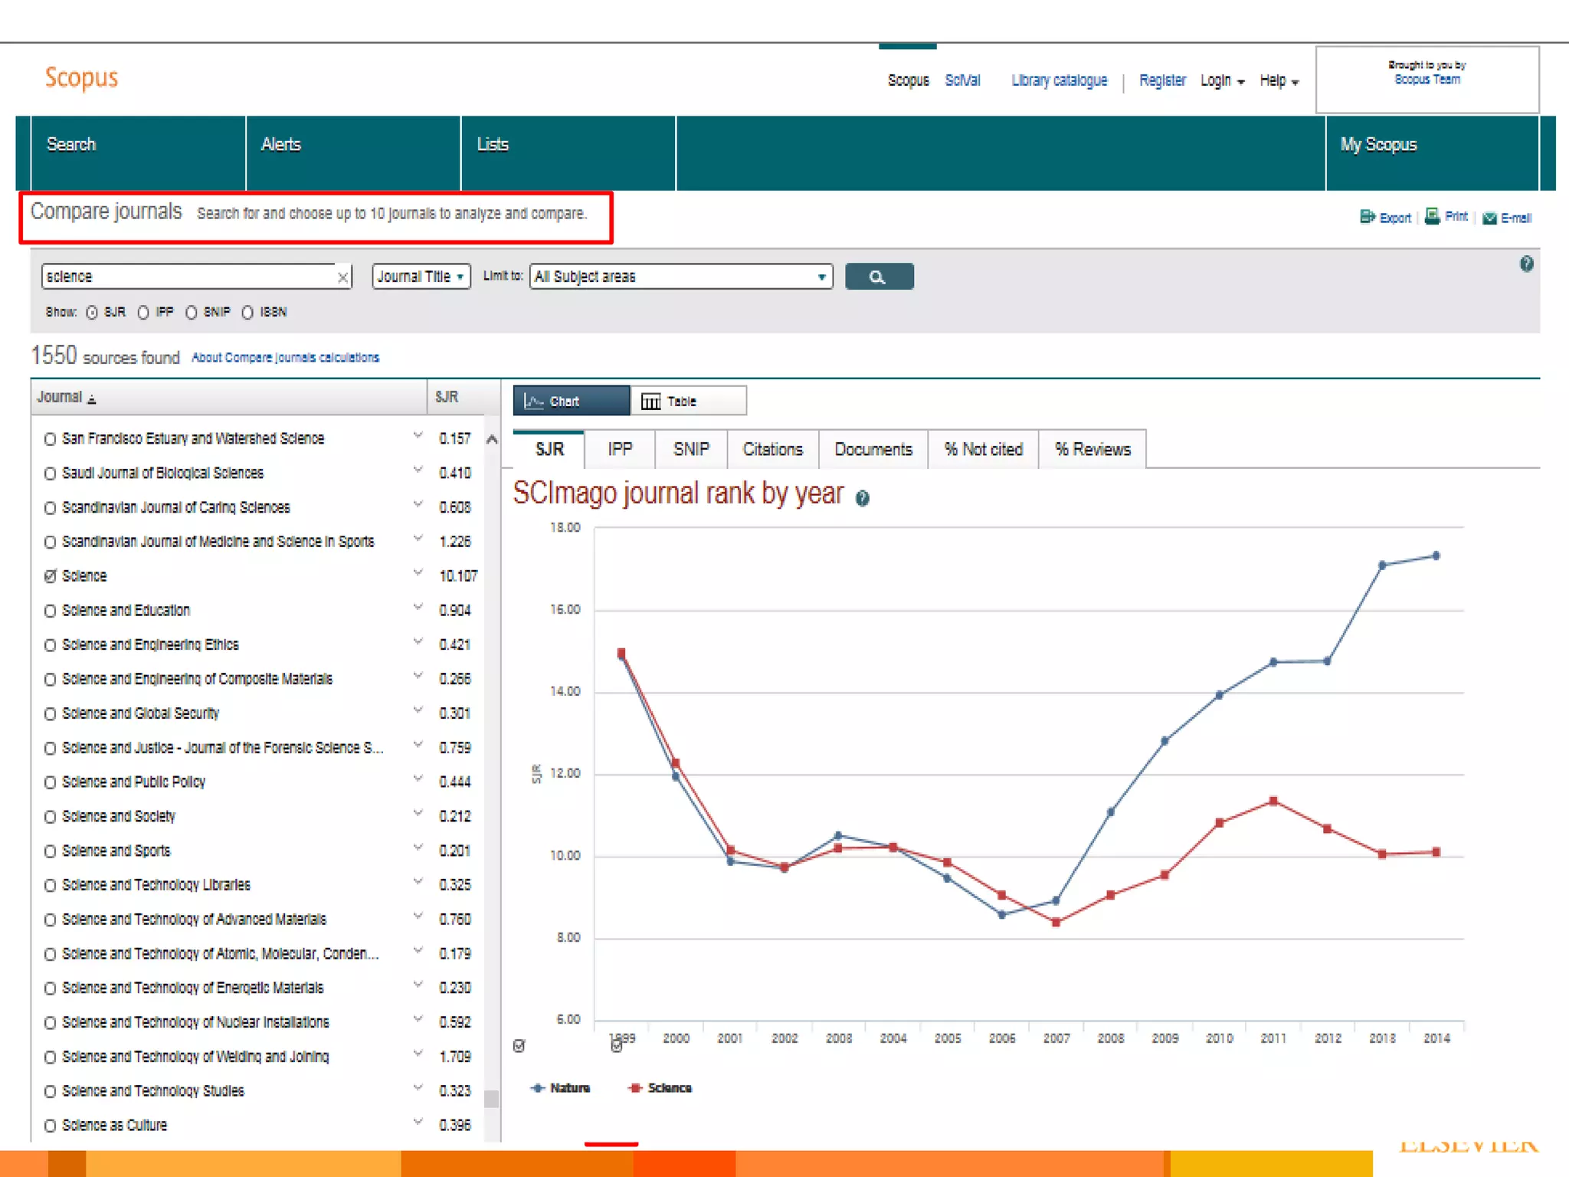Toggle the Nature legend color marker
The width and height of the screenshot is (1569, 1177).
tap(538, 1088)
